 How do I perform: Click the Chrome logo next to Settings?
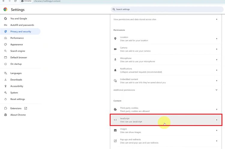[5, 10]
